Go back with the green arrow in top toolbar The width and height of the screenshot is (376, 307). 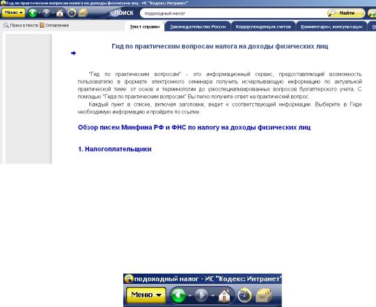coord(33,13)
